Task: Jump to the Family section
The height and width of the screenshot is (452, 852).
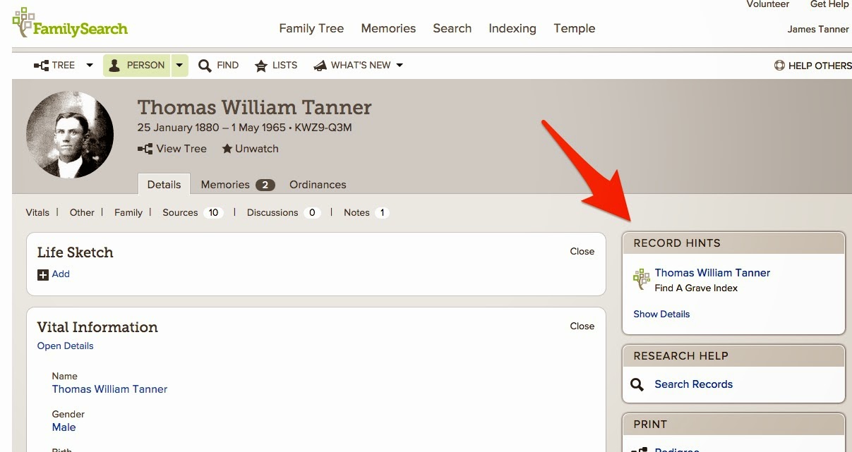Action: pyautogui.click(x=128, y=212)
